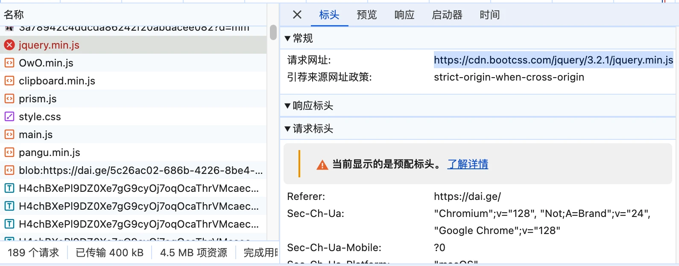Click the warning triangle in provisional headers notice
This screenshot has width=679, height=266.
coord(322,165)
